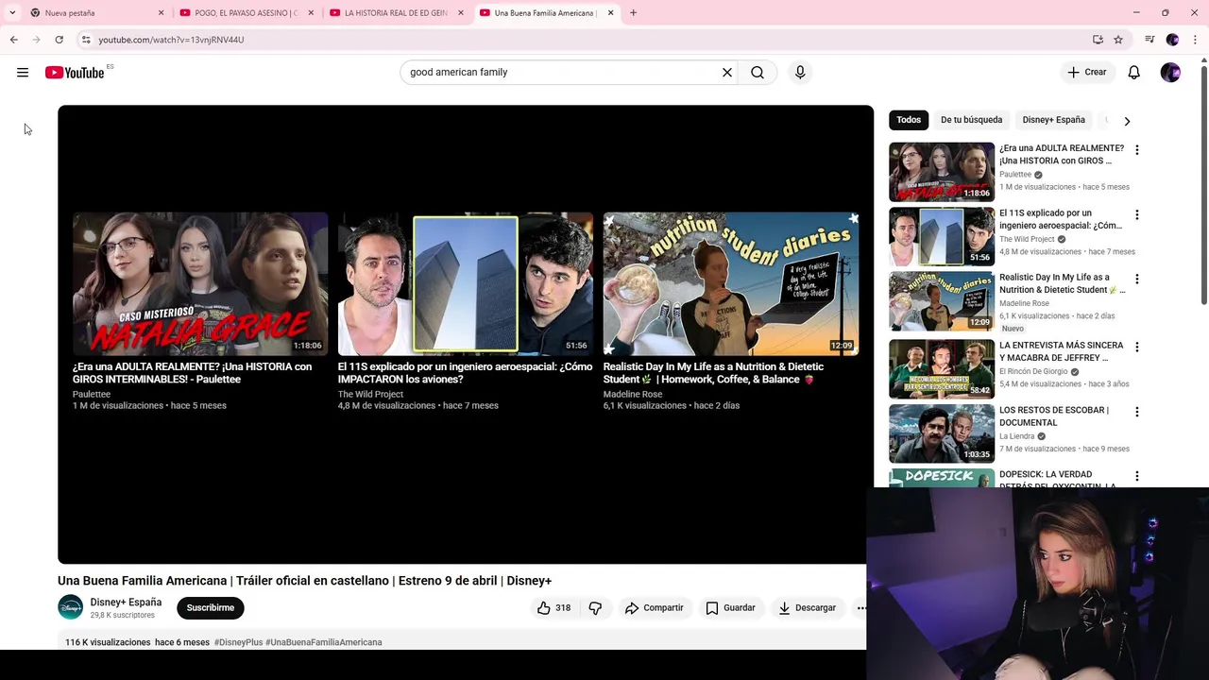Click the 116 K visualizaciones description text
This screenshot has width=1209, height=680.
tap(108, 642)
